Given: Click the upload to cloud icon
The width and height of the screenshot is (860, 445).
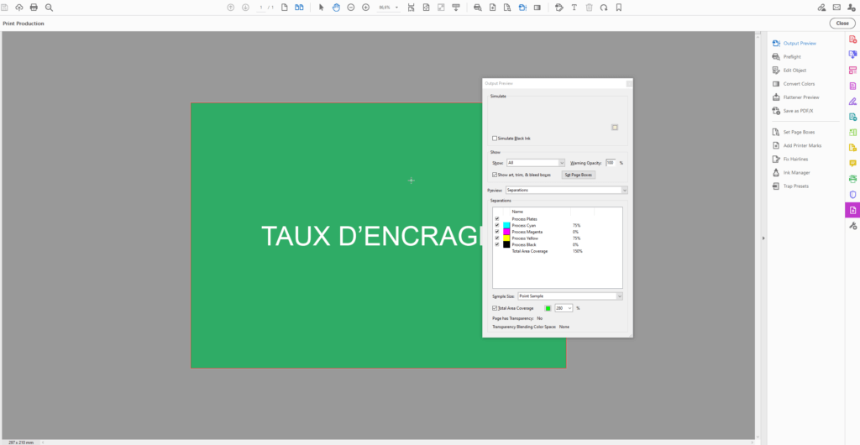Looking at the screenshot, I should tap(19, 8).
